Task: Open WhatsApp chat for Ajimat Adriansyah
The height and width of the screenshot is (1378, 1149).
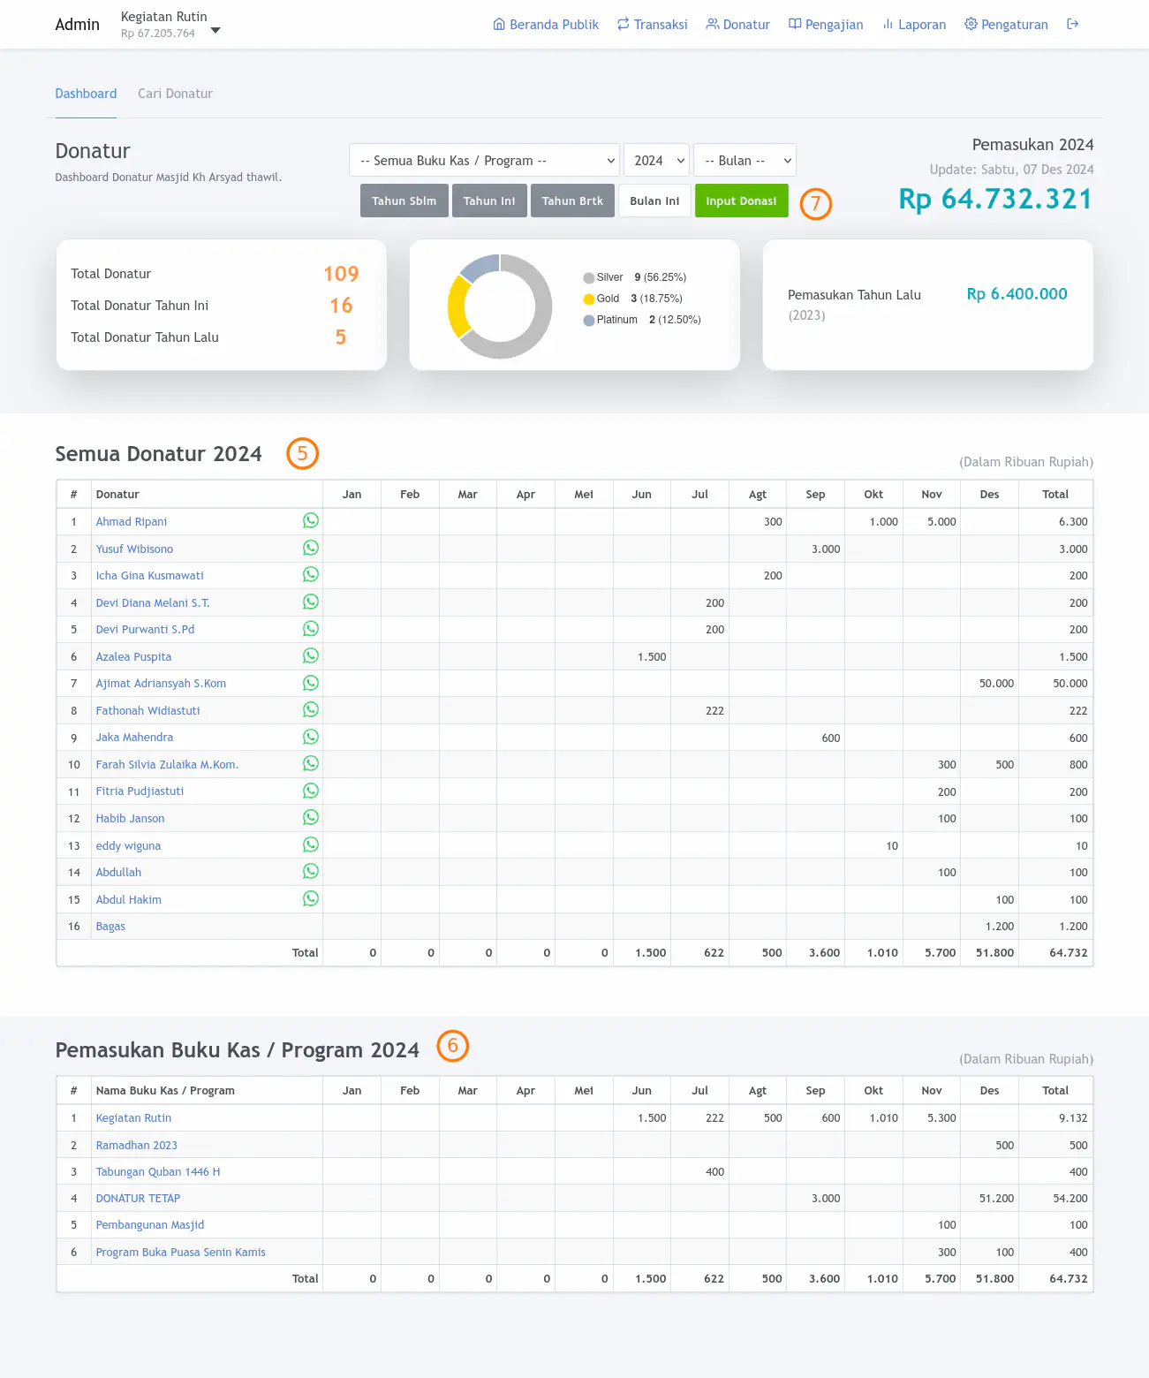Action: pos(311,683)
